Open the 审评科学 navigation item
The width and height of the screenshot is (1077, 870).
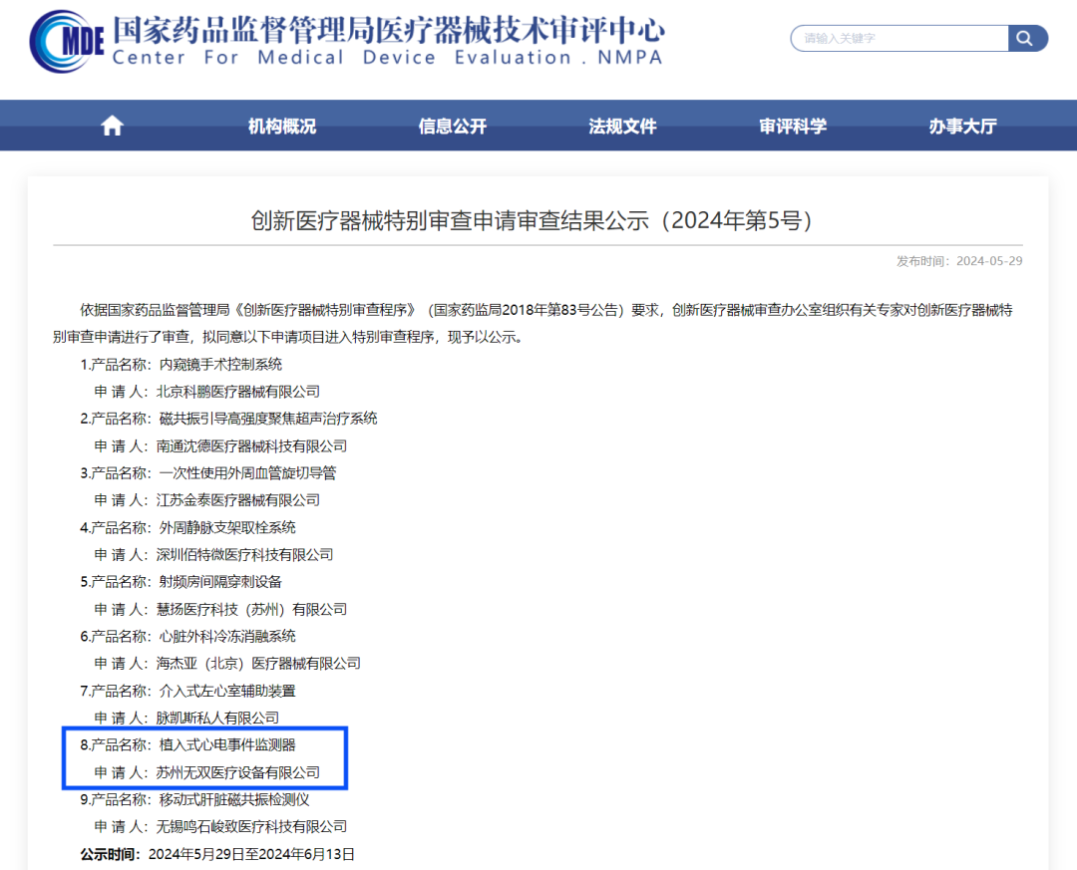coord(793,127)
